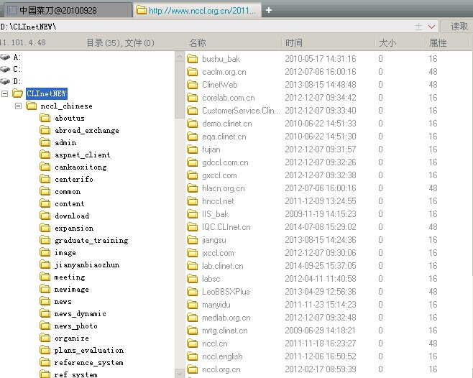Open the path history dropdown arrow
Viewport: 473px width, 378px height.
pyautogui.click(x=432, y=27)
